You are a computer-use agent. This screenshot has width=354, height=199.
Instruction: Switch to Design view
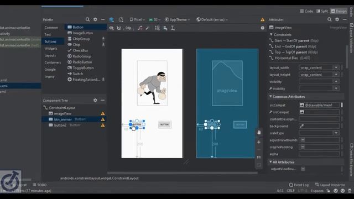coord(339,11)
